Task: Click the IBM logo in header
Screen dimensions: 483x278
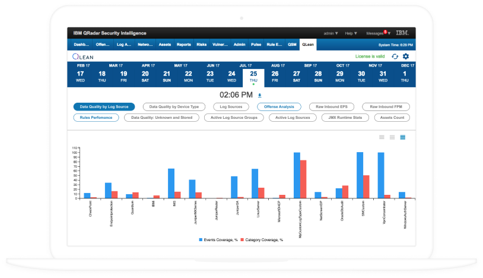Action: click(x=402, y=33)
